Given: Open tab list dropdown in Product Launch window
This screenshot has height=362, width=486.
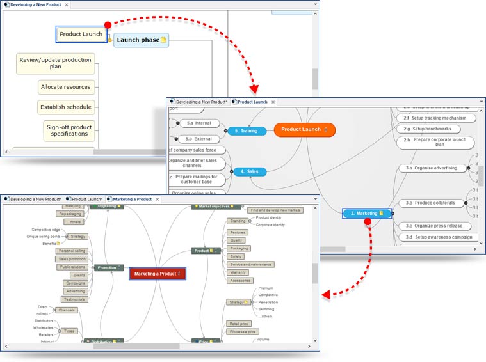Looking at the screenshot, I should (482, 101).
